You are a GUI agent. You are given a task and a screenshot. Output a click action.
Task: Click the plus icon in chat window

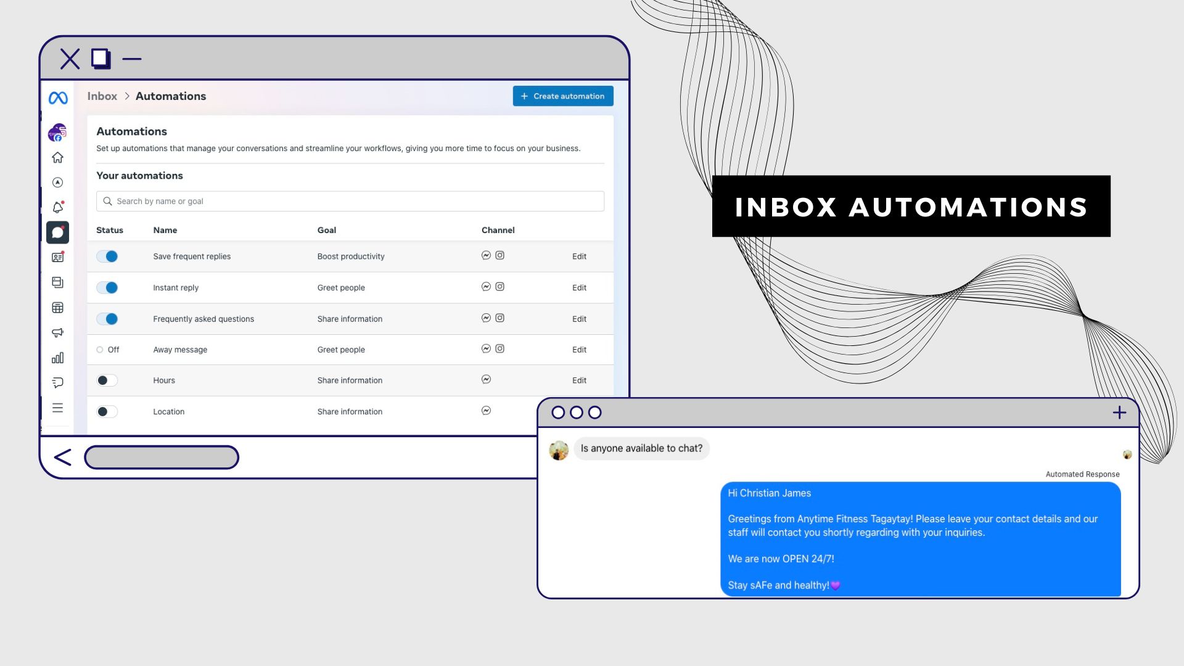[1119, 413]
